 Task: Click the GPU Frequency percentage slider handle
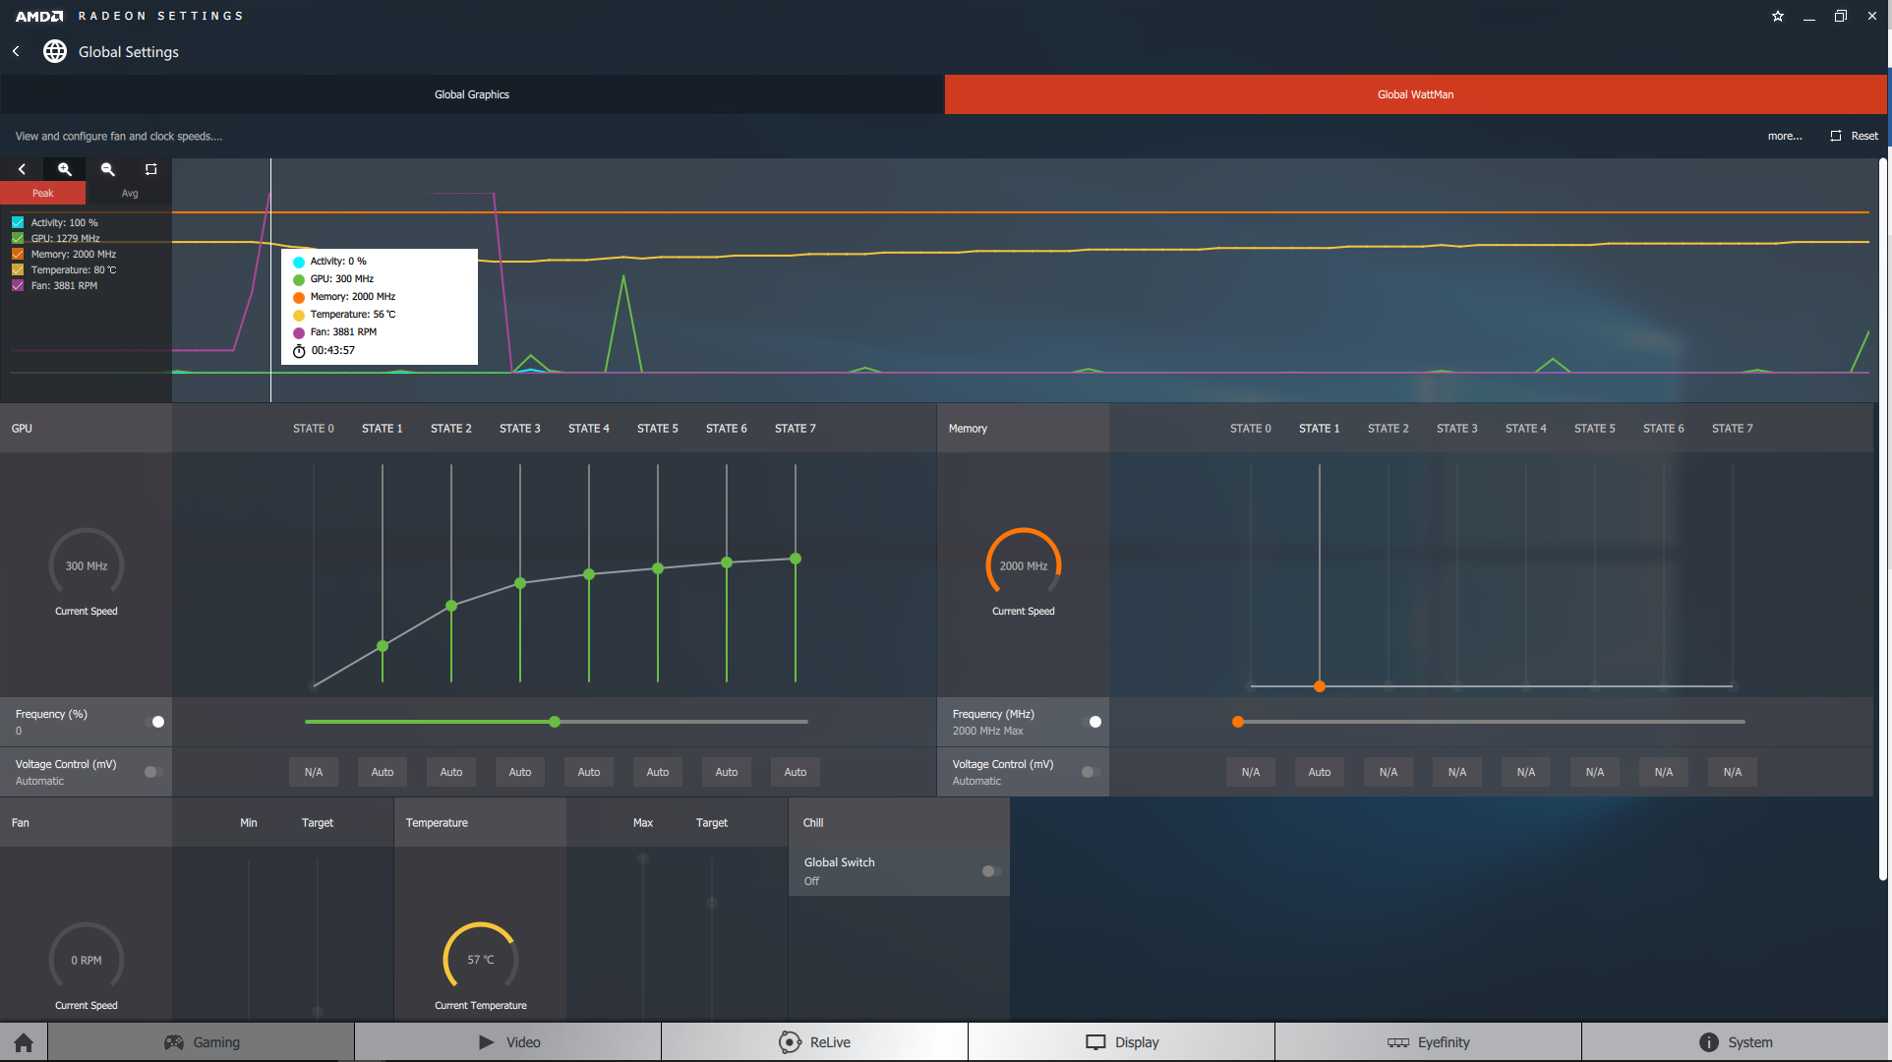point(555,722)
